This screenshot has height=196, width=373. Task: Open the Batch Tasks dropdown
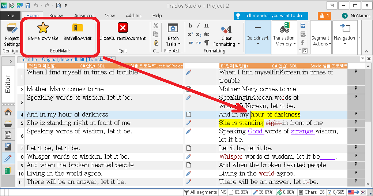(x=173, y=35)
